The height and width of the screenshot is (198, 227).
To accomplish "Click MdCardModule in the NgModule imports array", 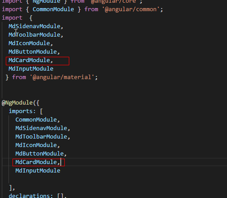I will tap(36, 162).
